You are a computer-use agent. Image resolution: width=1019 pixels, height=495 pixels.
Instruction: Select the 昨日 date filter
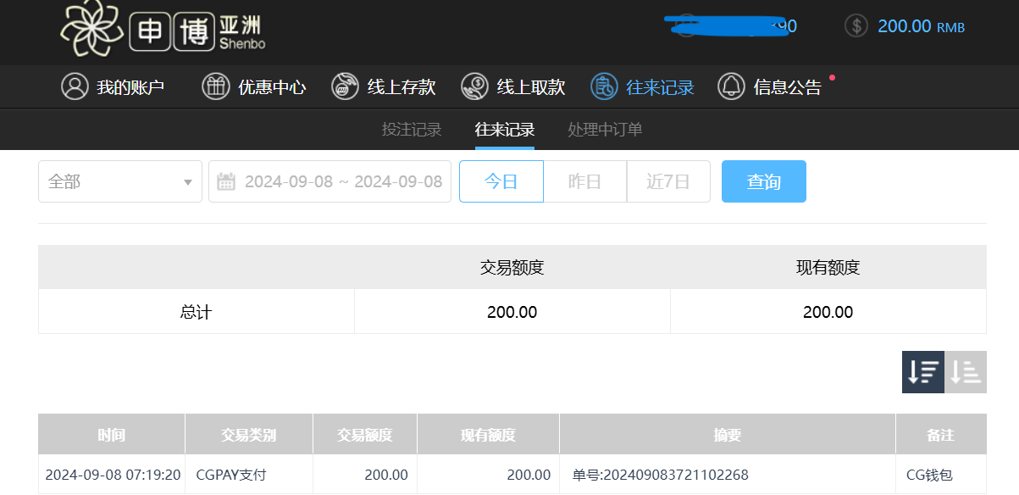tap(584, 181)
